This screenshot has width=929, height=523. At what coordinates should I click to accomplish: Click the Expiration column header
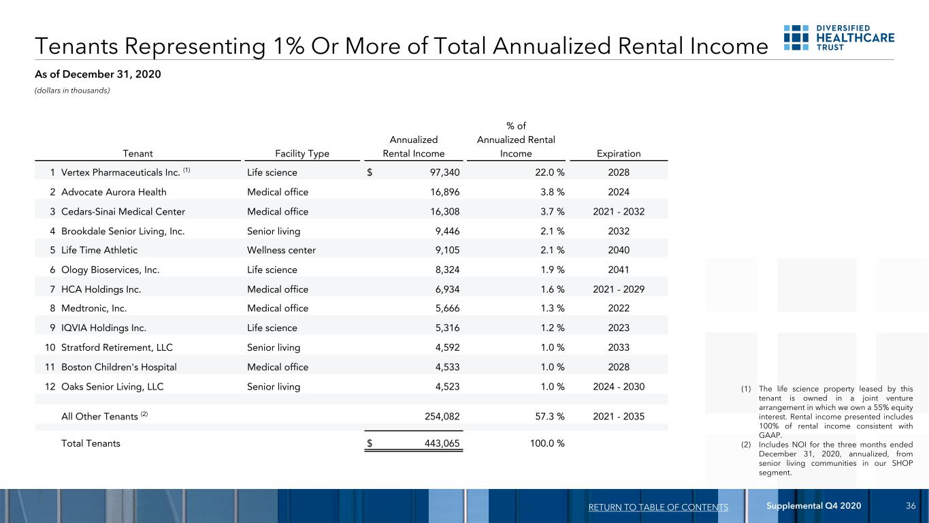[619, 154]
